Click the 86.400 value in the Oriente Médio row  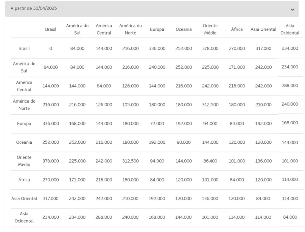click(210, 161)
